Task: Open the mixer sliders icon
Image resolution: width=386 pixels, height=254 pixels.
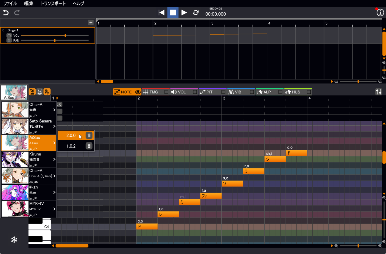Action: pyautogui.click(x=378, y=92)
